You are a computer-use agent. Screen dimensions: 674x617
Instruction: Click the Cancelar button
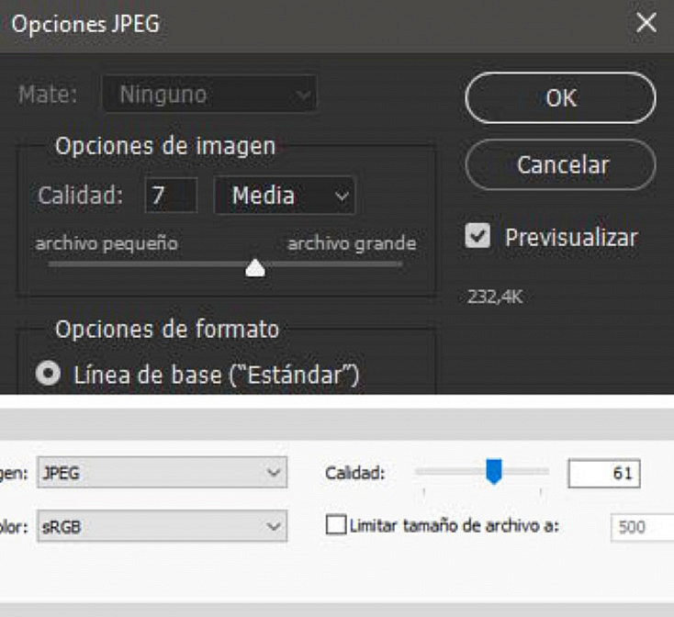(560, 164)
